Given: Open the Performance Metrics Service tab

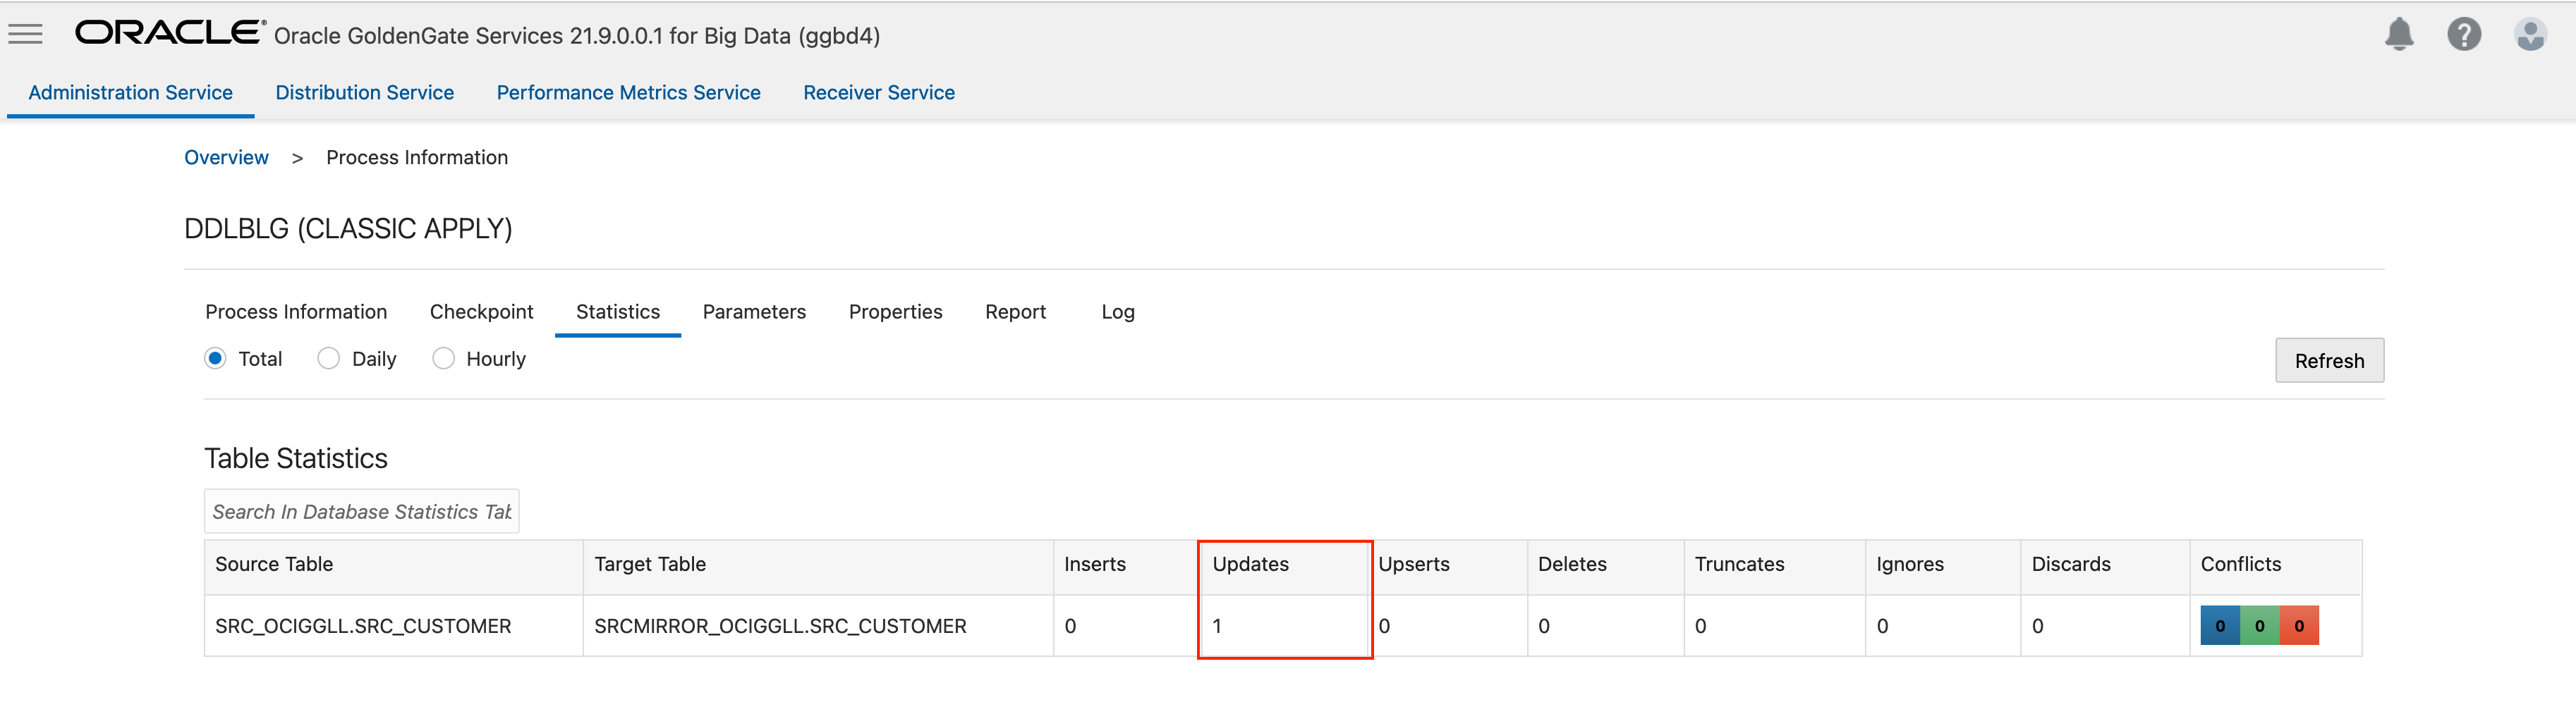Looking at the screenshot, I should (628, 93).
